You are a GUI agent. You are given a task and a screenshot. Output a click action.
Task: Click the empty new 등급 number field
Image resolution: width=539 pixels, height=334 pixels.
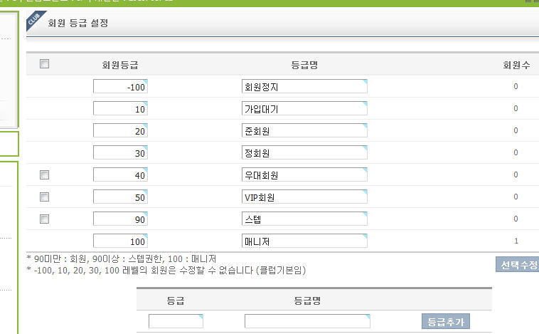176,321
